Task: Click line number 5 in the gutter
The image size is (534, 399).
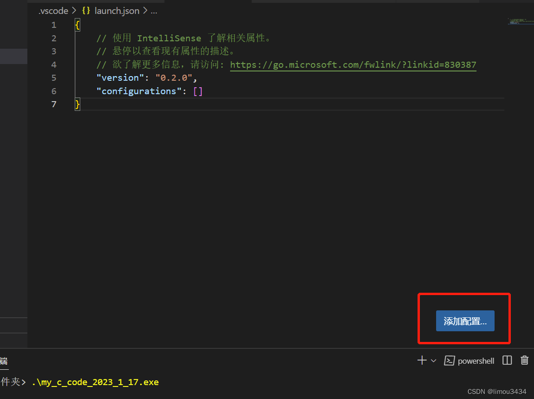Action: 54,77
